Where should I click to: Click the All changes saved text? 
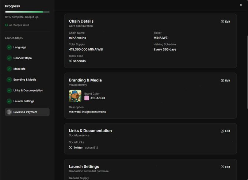(19, 25)
